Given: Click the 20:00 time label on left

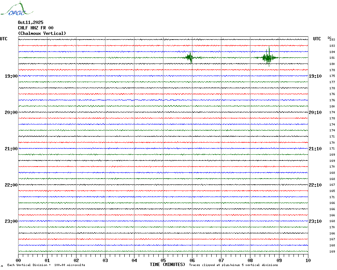Looking at the screenshot, I should click(11, 112).
